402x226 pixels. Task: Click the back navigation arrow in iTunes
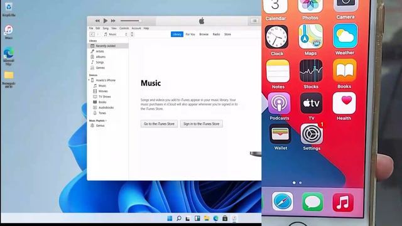pyautogui.click(x=92, y=35)
